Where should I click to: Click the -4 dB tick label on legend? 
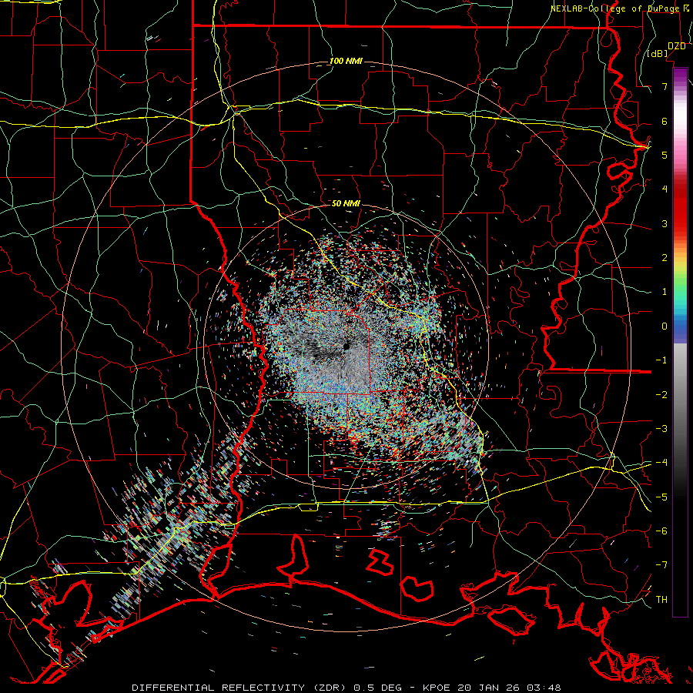click(661, 463)
